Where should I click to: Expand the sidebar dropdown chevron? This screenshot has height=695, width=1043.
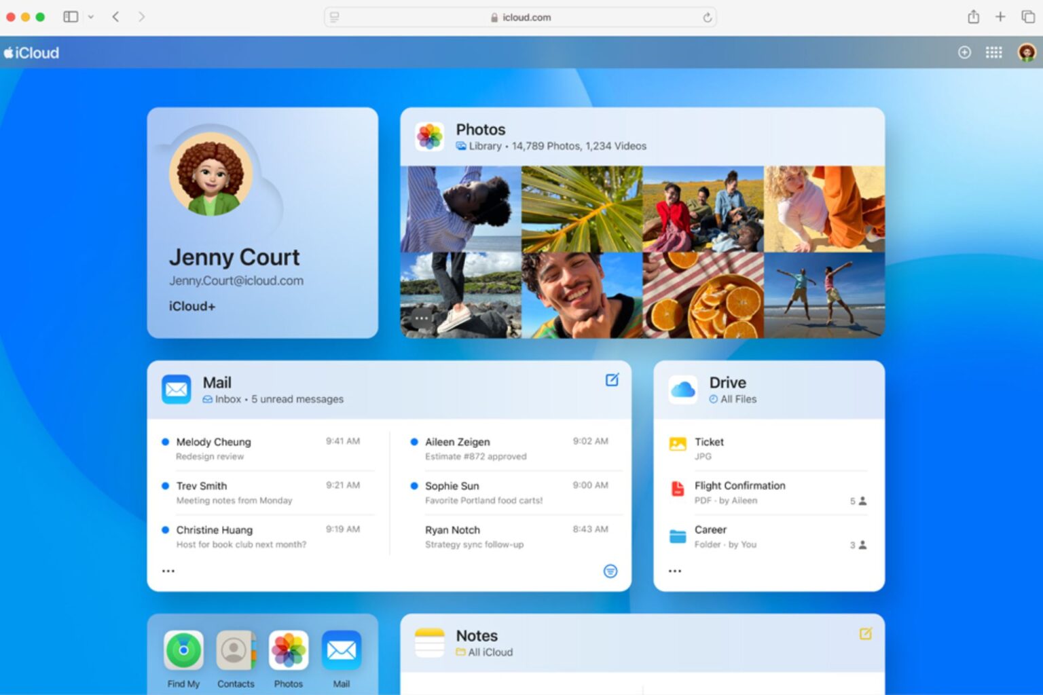tap(90, 17)
